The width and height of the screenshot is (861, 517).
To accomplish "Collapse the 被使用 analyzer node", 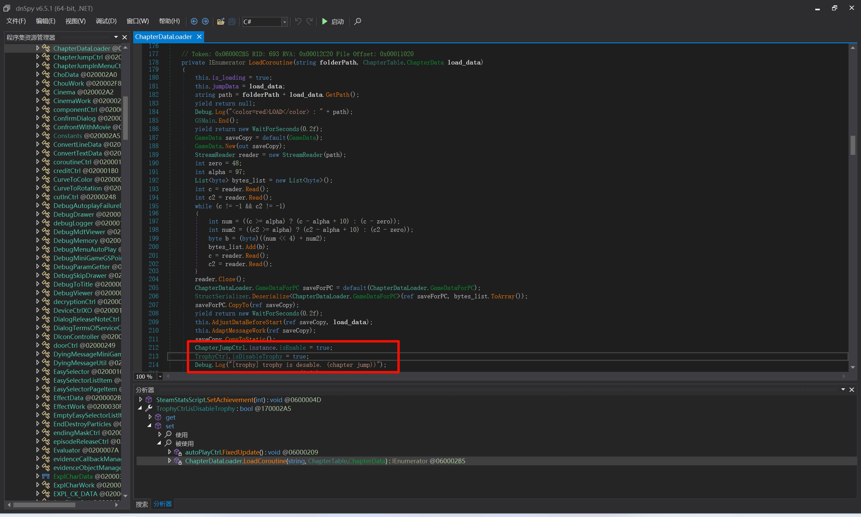I will [159, 443].
